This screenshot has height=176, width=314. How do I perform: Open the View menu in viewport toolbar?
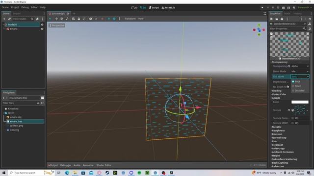pyautogui.click(x=141, y=19)
